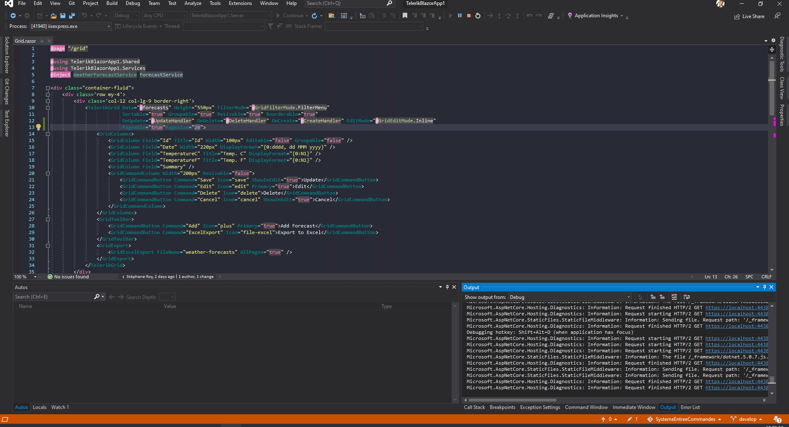Click the Application Insights lightbulb icon

(570, 16)
